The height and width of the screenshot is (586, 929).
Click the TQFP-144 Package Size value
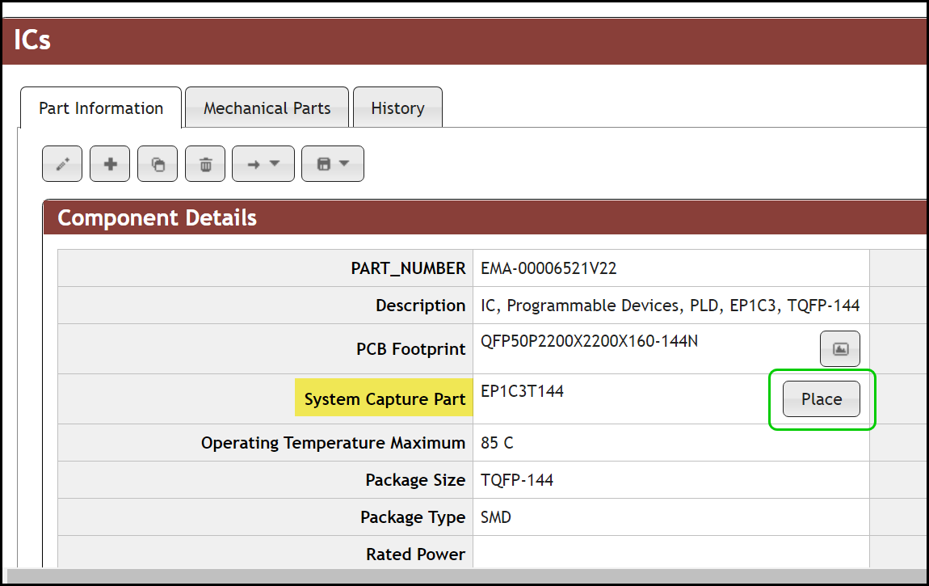[517, 480]
